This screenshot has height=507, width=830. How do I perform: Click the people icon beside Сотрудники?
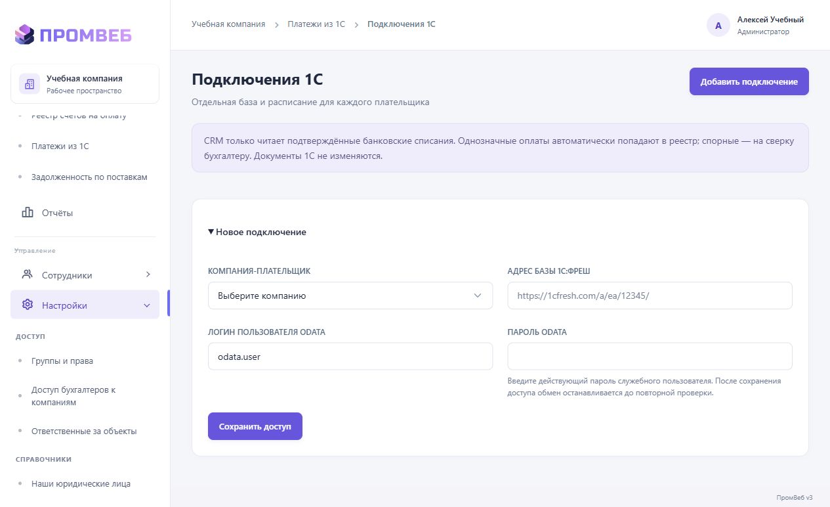pyautogui.click(x=28, y=275)
